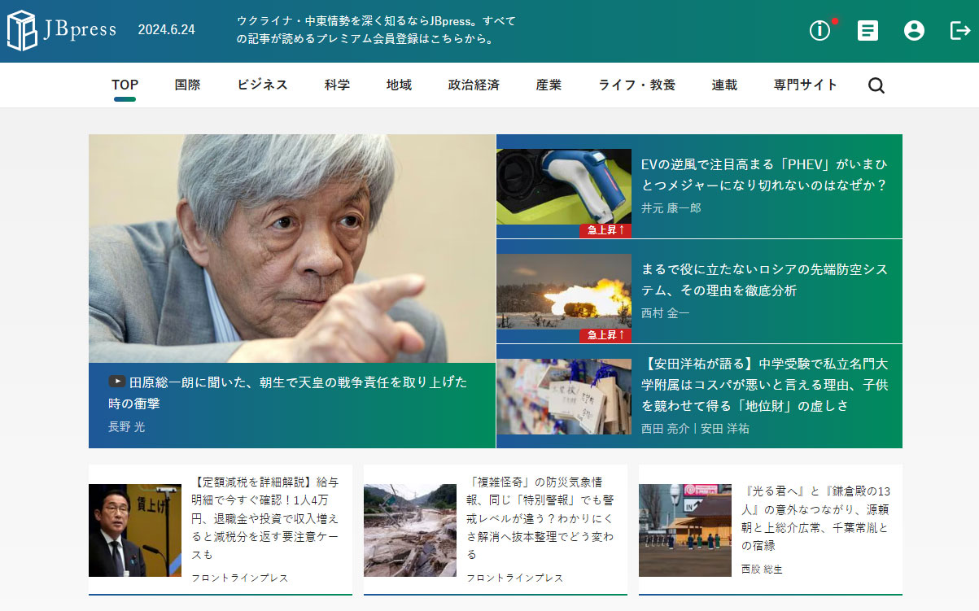Open search via the magnifying glass icon
Viewport: 979px width, 611px height.
click(x=876, y=85)
